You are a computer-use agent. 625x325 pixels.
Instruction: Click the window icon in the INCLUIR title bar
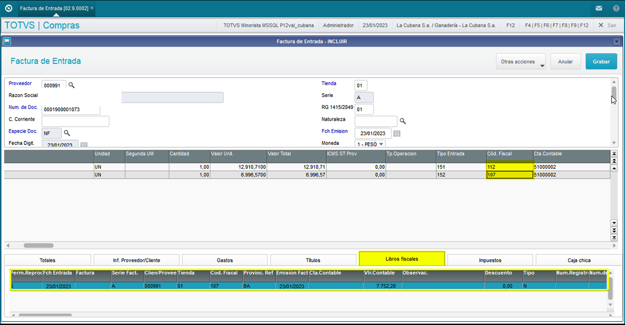[x=7, y=41]
